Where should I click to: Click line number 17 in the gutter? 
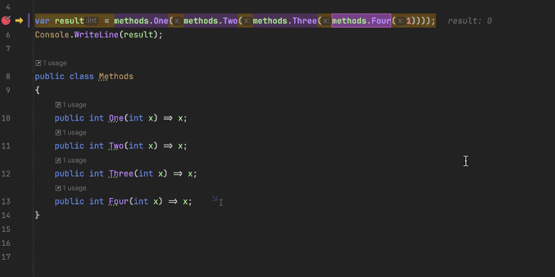click(6, 257)
